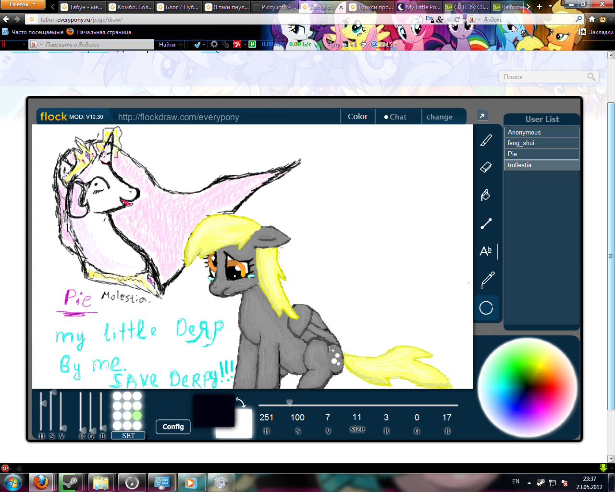Open the media player taskbar icon

coord(191,482)
